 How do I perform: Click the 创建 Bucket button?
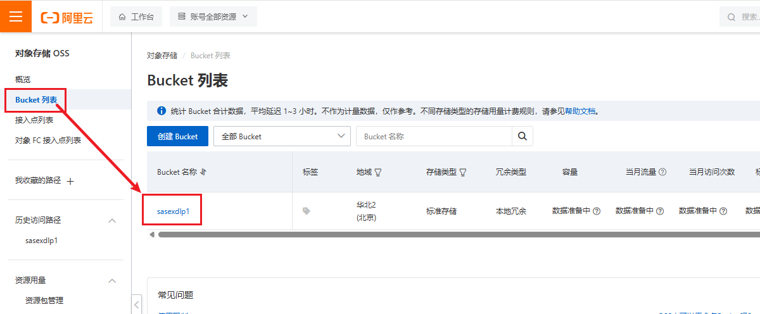(177, 136)
